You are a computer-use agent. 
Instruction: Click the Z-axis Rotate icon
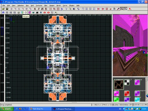(x=30, y=9)
